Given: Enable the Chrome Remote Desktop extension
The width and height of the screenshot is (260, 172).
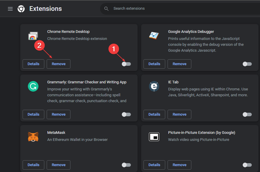Looking at the screenshot, I should (126, 64).
